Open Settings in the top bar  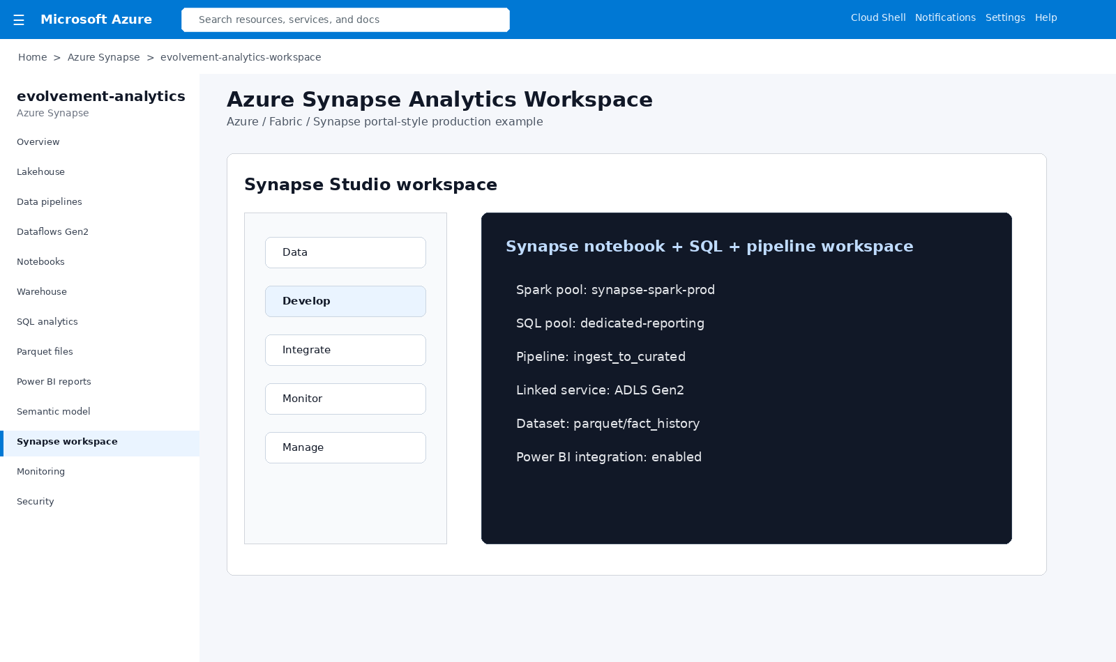(x=1005, y=17)
